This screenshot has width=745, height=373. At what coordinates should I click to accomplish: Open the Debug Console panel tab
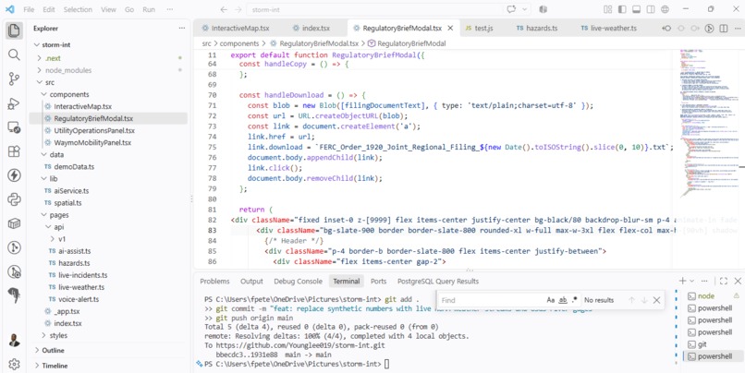[298, 281]
